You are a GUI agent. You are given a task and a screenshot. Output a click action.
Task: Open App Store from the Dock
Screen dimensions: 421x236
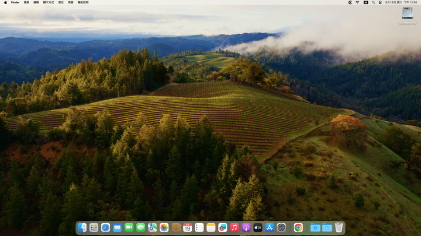click(x=270, y=228)
